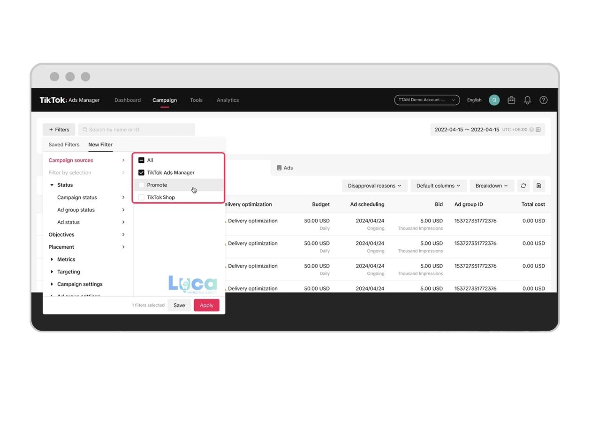
Task: Click the Ad group ID column header
Action: [x=469, y=204]
